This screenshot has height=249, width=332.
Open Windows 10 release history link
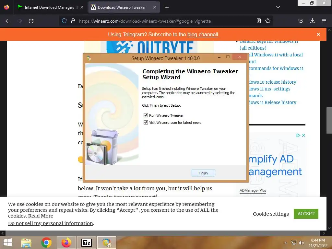coord(272,82)
